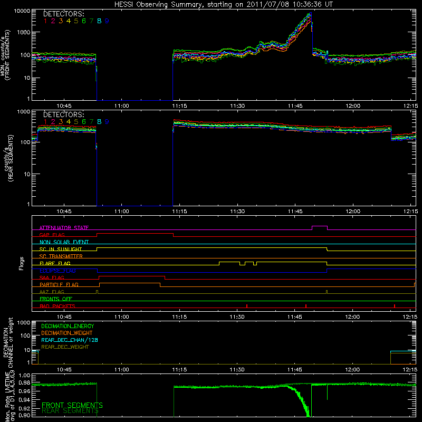Click the HESSI Observing Summary title text
The width and height of the screenshot is (422, 422).
(223, 5)
